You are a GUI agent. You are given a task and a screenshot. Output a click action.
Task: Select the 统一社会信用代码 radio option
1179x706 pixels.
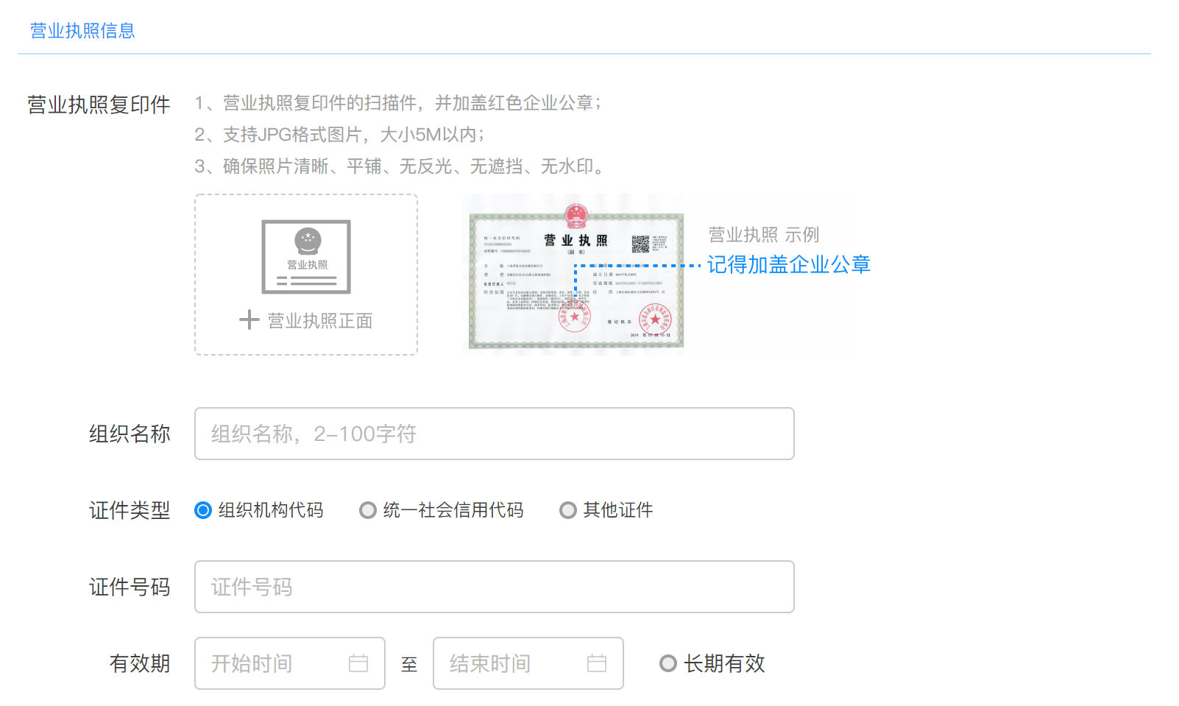click(368, 510)
